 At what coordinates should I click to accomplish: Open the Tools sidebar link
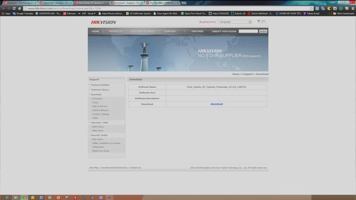[95, 102]
